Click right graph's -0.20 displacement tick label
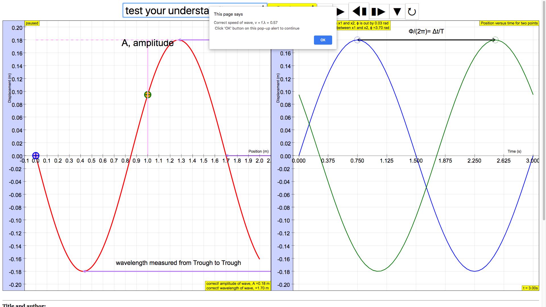546x307 pixels. coord(284,285)
